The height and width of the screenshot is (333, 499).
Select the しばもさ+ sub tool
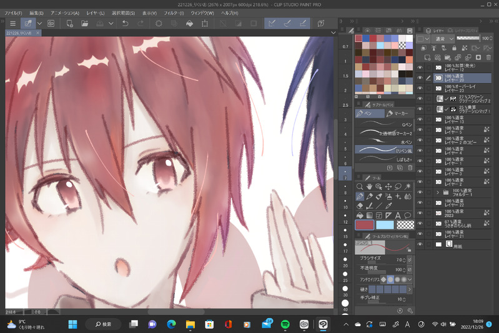[385, 159]
